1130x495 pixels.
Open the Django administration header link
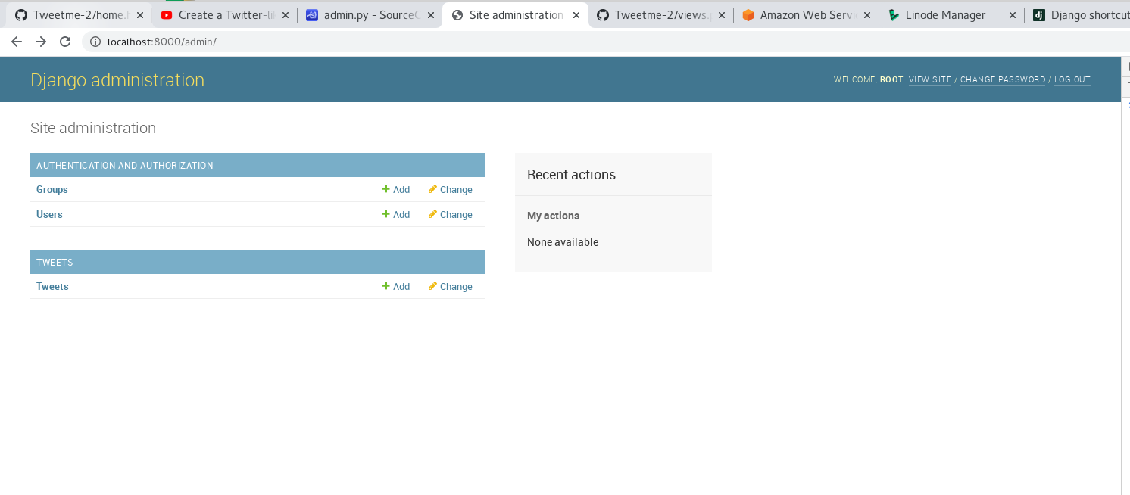pos(117,80)
